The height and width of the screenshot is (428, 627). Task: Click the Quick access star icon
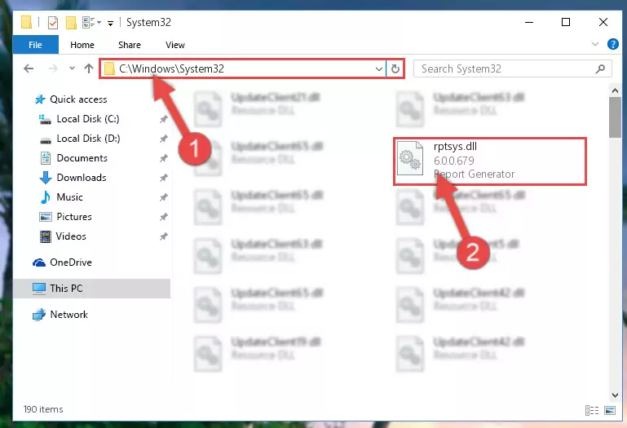(40, 99)
